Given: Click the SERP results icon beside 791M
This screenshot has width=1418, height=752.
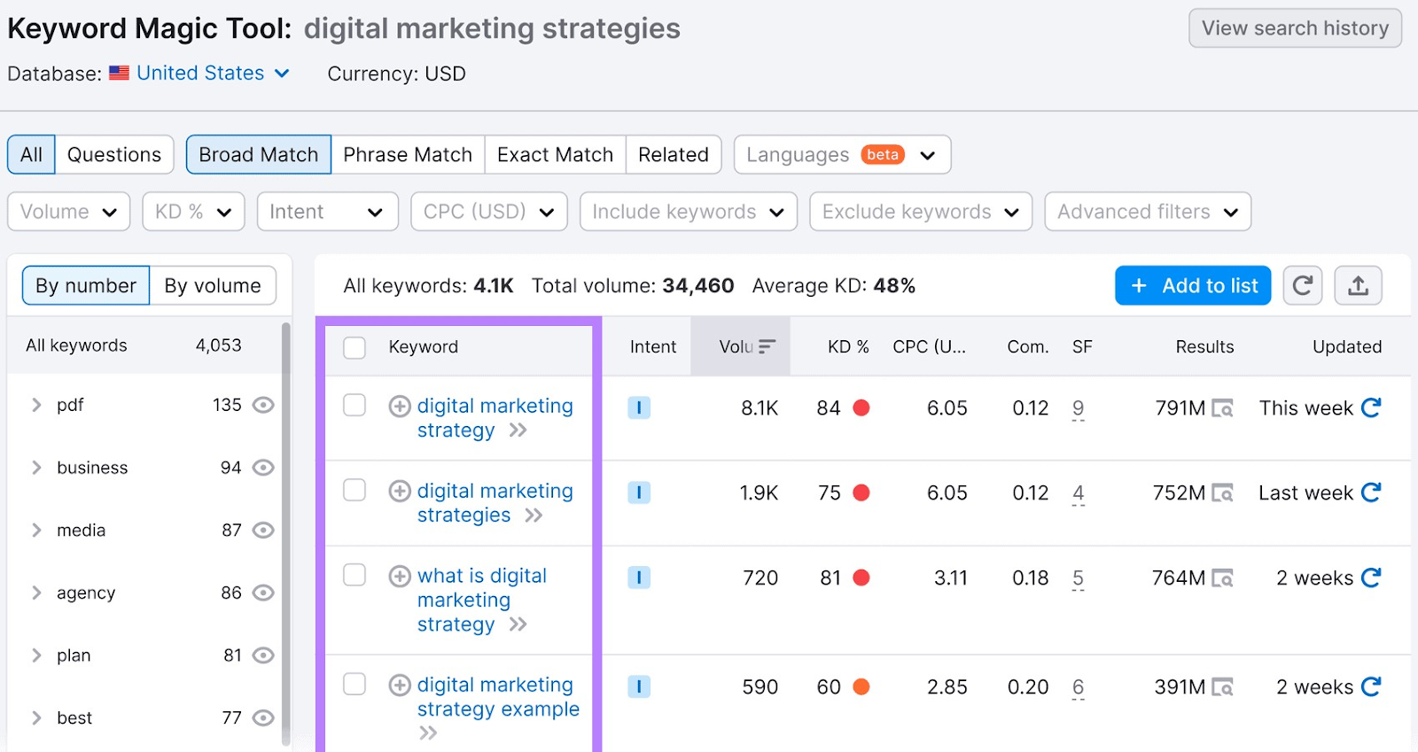Looking at the screenshot, I should point(1223,408).
